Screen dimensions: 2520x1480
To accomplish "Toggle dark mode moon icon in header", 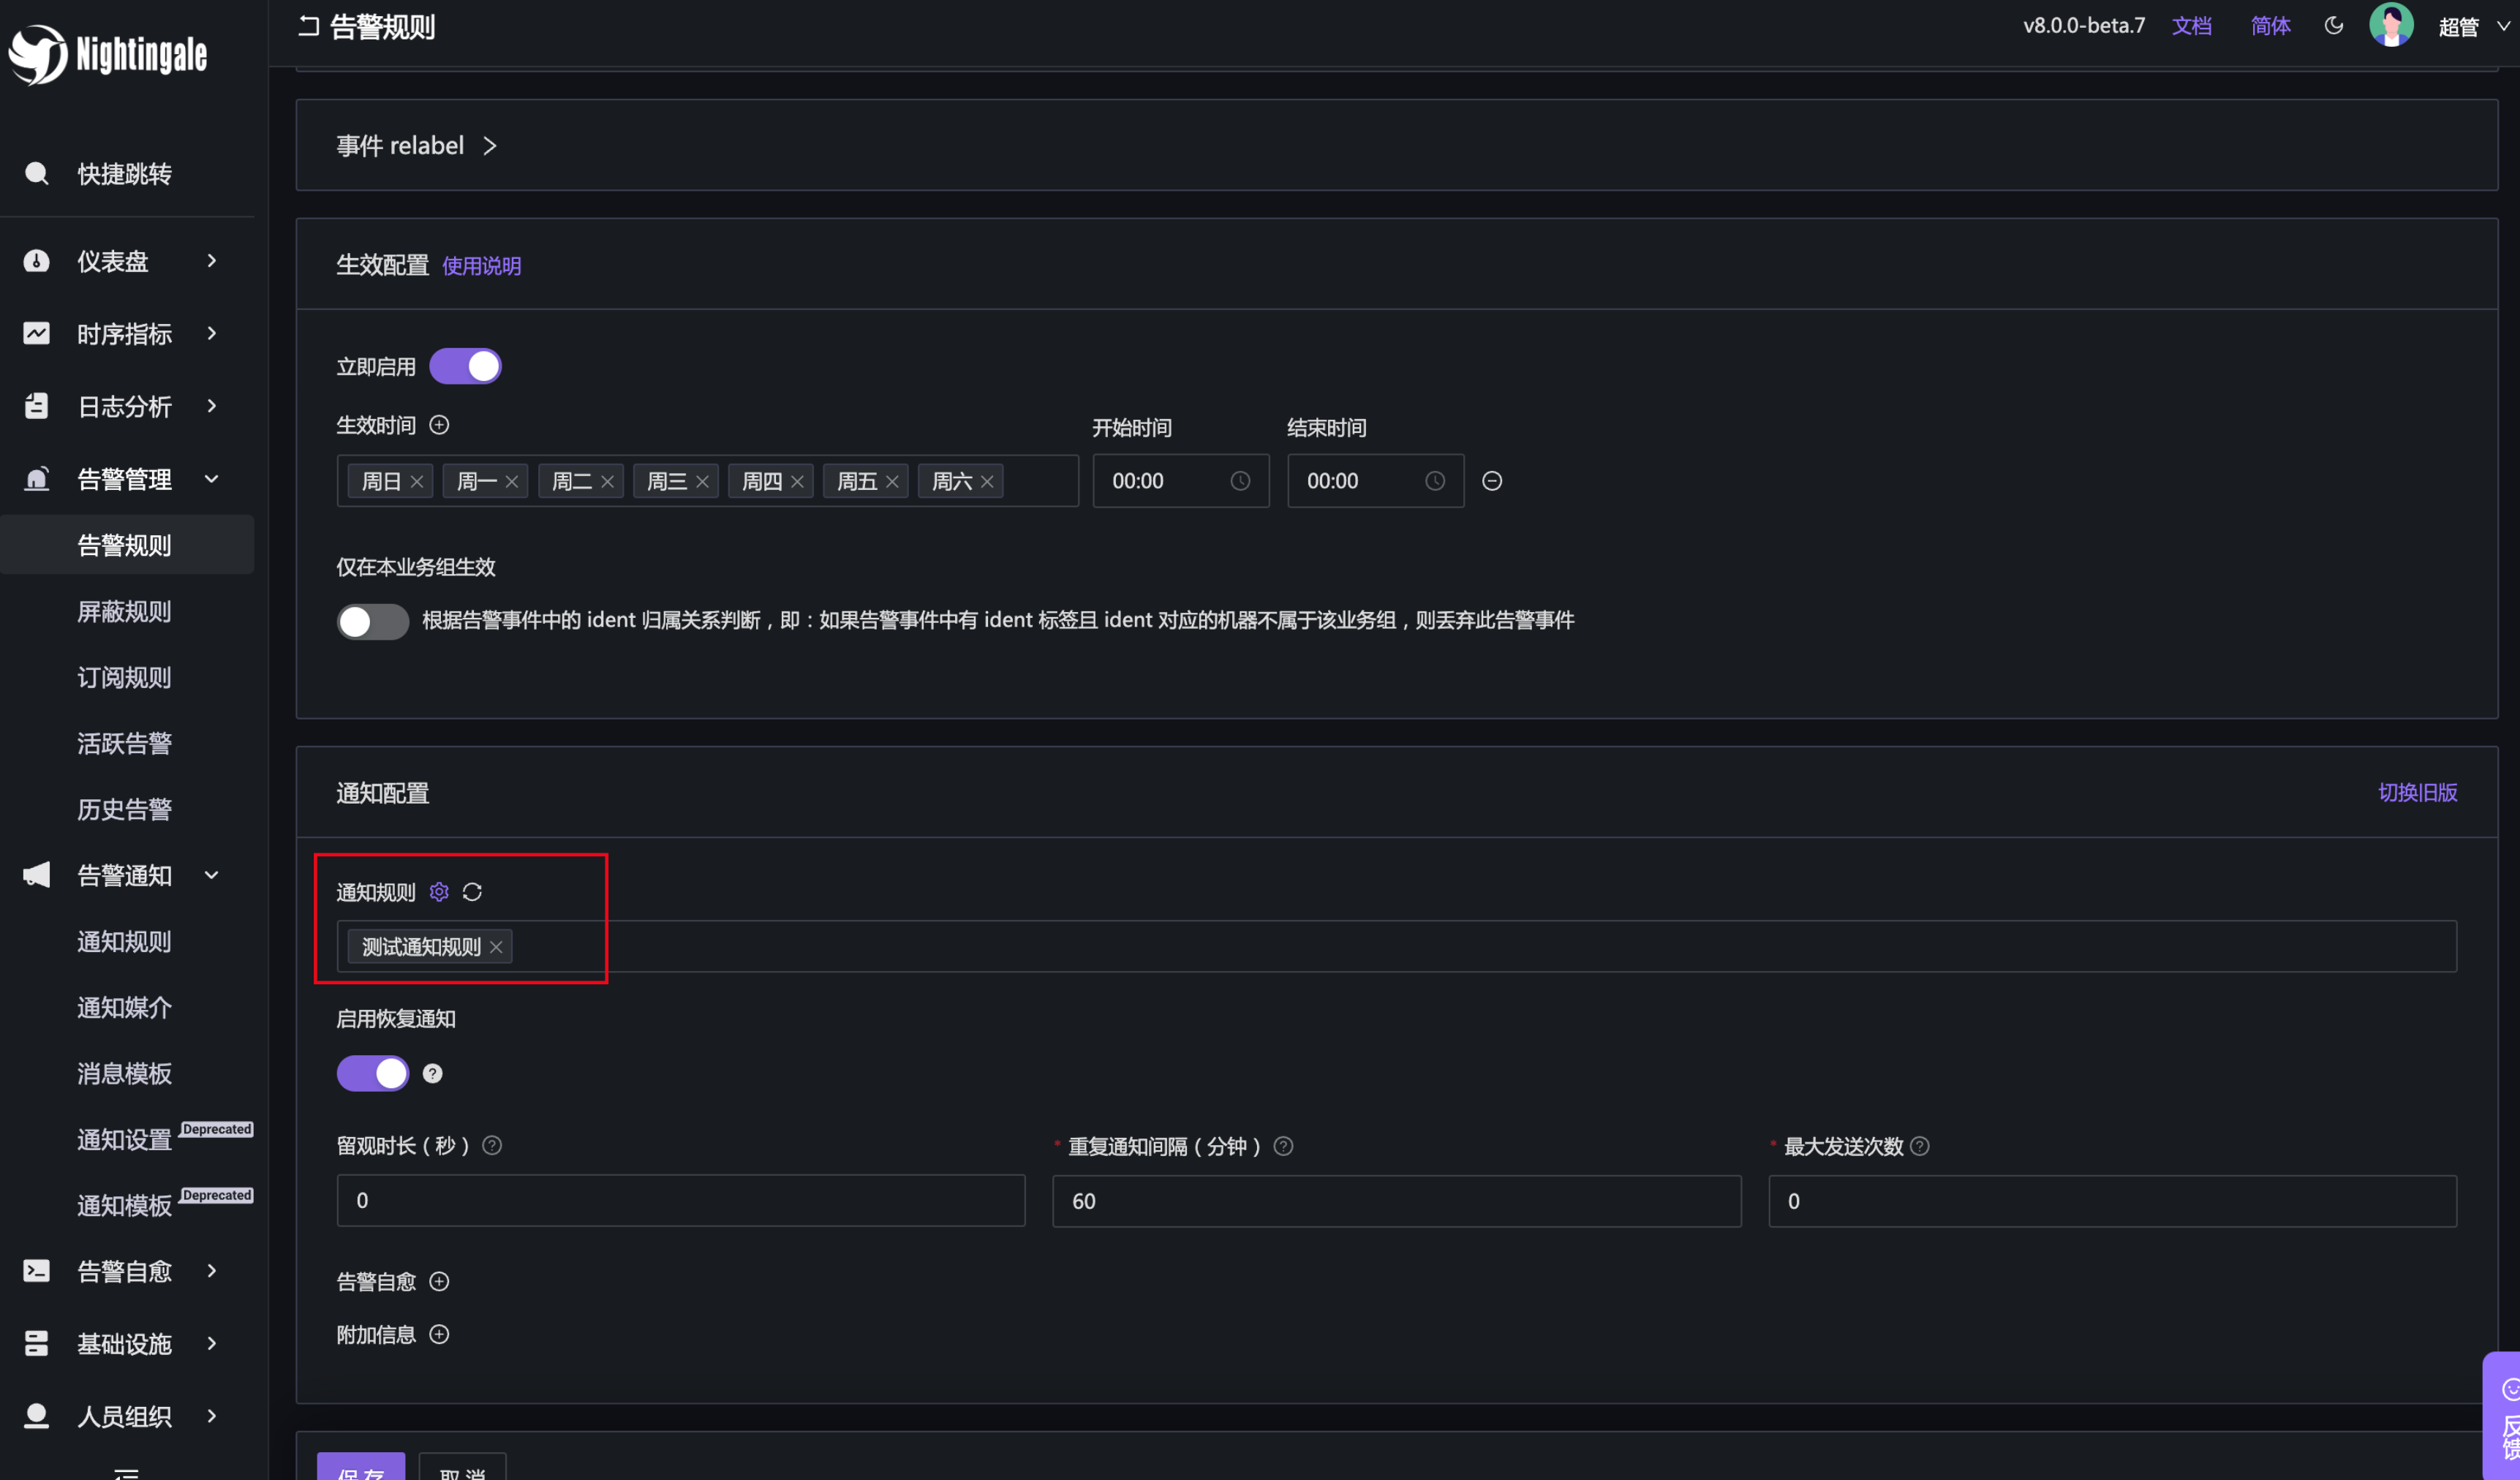I will click(x=2333, y=26).
